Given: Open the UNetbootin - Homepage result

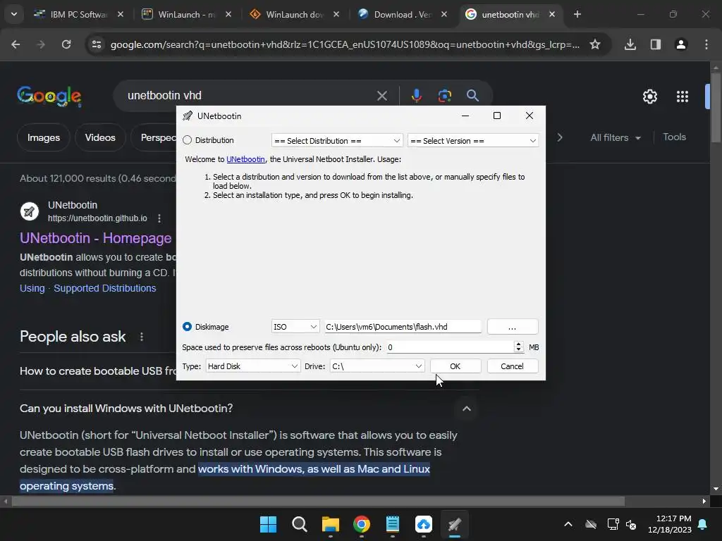Looking at the screenshot, I should point(96,238).
